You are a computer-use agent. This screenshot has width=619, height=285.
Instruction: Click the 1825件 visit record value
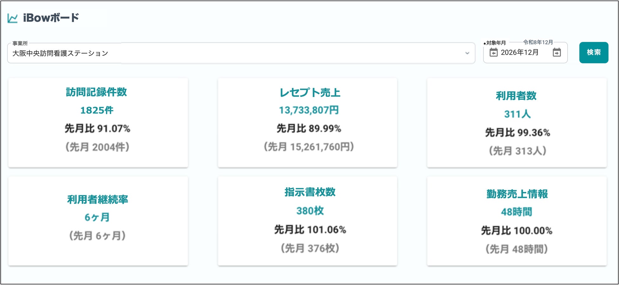[x=97, y=110]
